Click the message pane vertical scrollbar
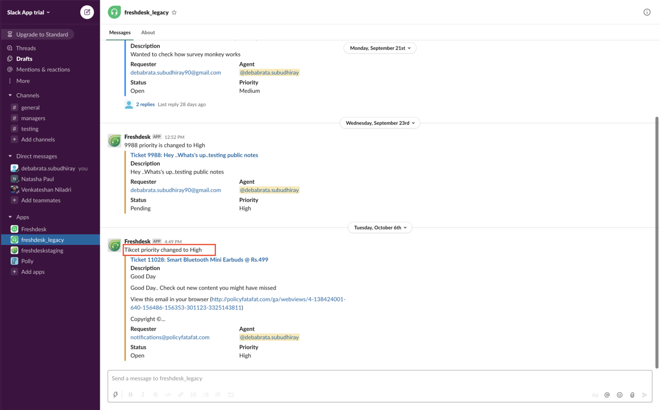This screenshot has width=660, height=410. 656,241
